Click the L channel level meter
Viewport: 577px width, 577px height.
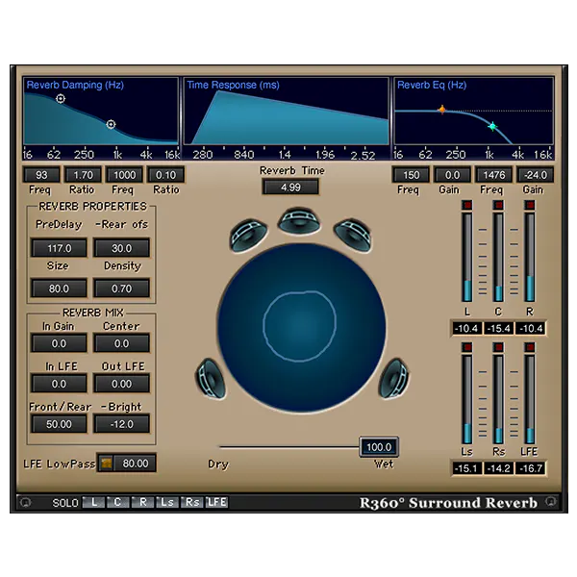[x=467, y=257]
